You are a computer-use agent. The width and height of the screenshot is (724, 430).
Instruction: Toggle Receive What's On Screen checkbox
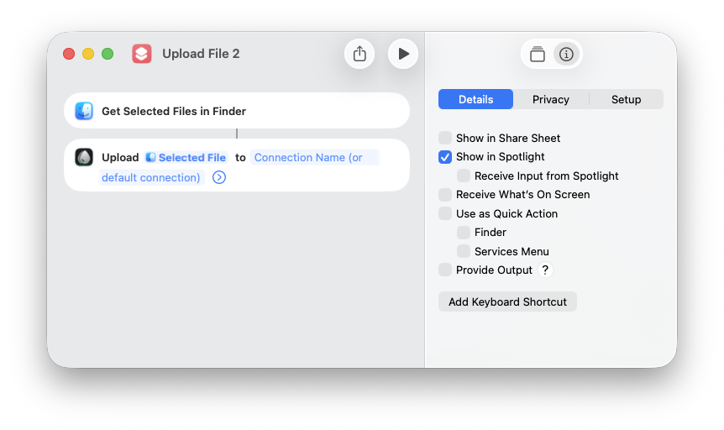click(x=445, y=195)
